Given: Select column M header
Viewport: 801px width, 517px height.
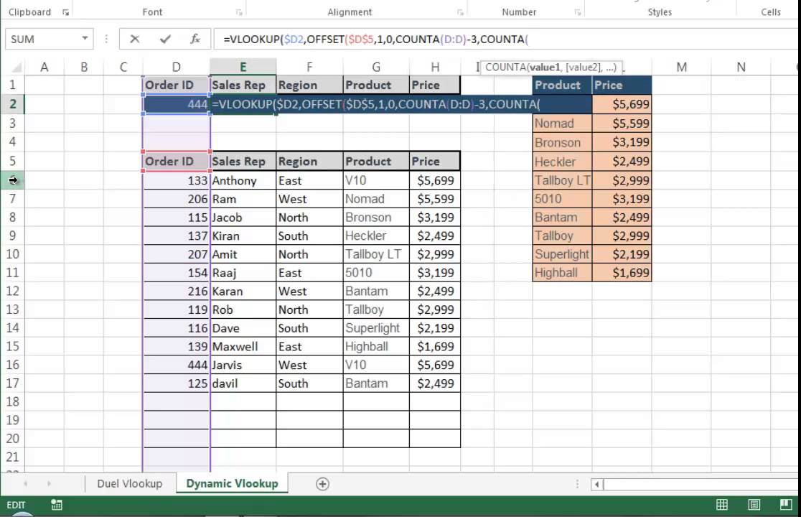Looking at the screenshot, I should (681, 67).
